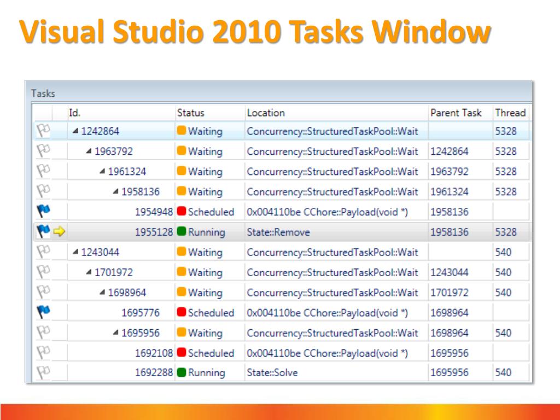
Task: Click the orange Waiting status icon for 1242864
Action: click(x=182, y=131)
